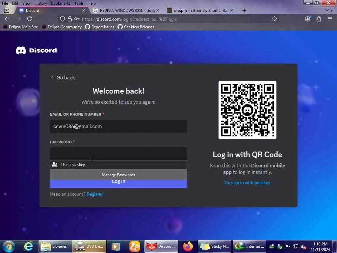This screenshot has width=337, height=253.
Task: Click the Firefox forward arrow
Action: tap(18, 19)
